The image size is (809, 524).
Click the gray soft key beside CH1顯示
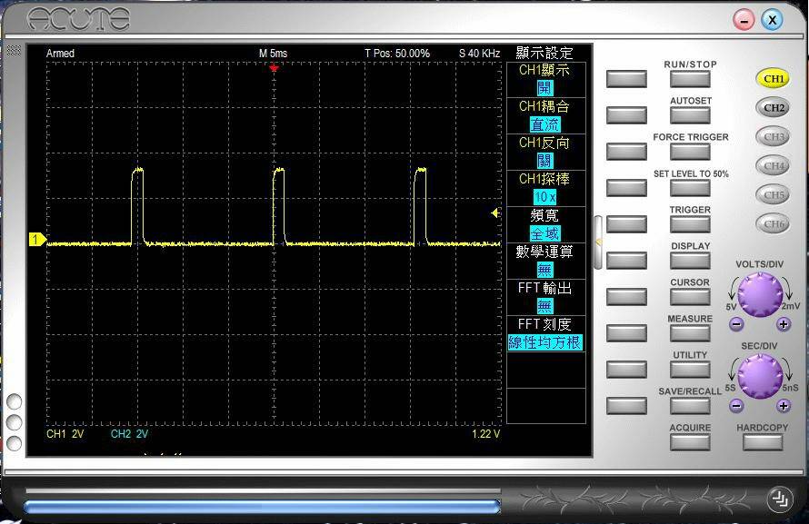[626, 79]
